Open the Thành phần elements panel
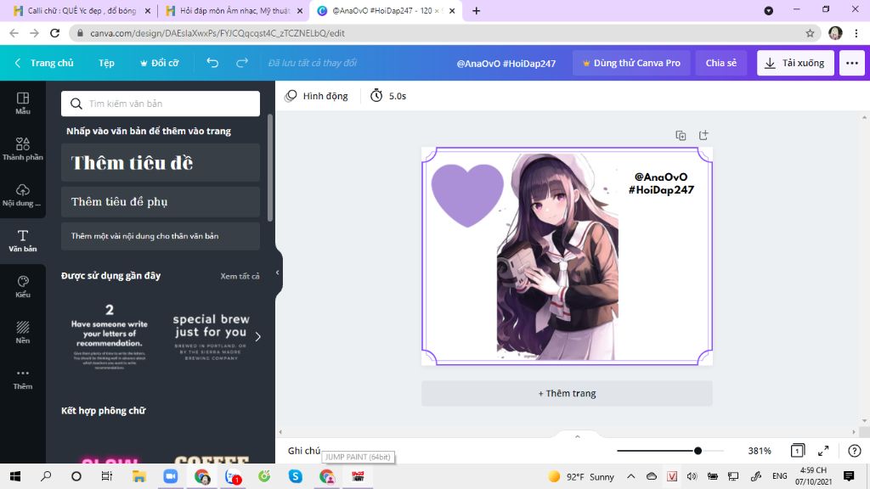The width and height of the screenshot is (870, 489). (x=23, y=149)
